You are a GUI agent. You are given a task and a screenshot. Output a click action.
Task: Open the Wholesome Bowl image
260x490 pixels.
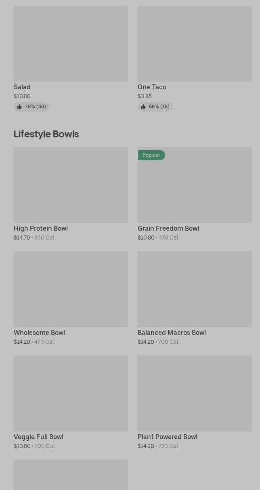(71, 289)
